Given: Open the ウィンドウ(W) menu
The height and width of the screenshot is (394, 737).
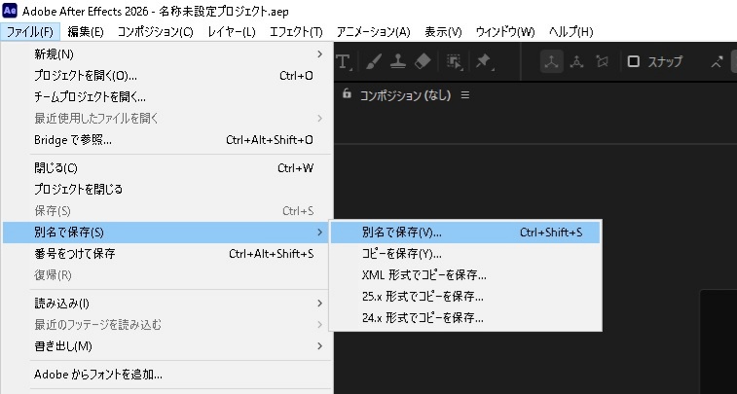Looking at the screenshot, I should click(505, 32).
